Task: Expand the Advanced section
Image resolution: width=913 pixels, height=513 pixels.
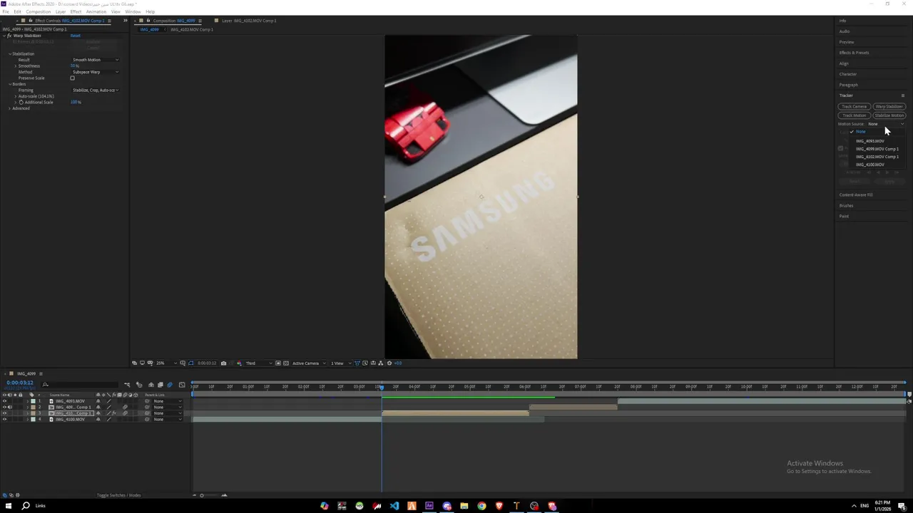Action: pos(10,108)
